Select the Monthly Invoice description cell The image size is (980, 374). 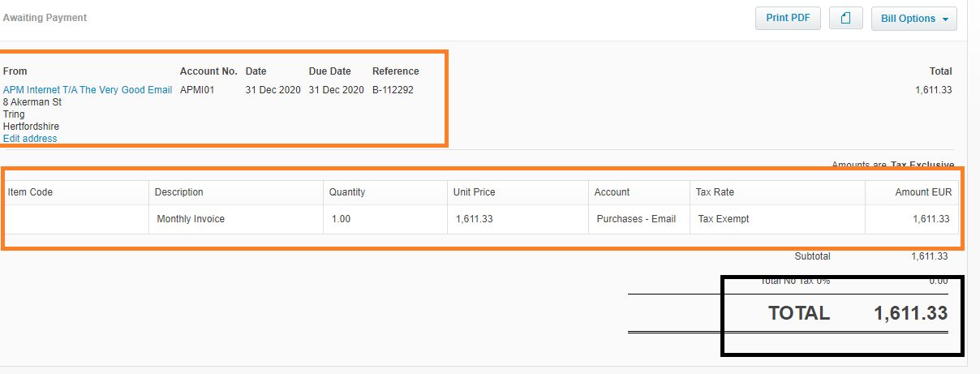pos(236,219)
